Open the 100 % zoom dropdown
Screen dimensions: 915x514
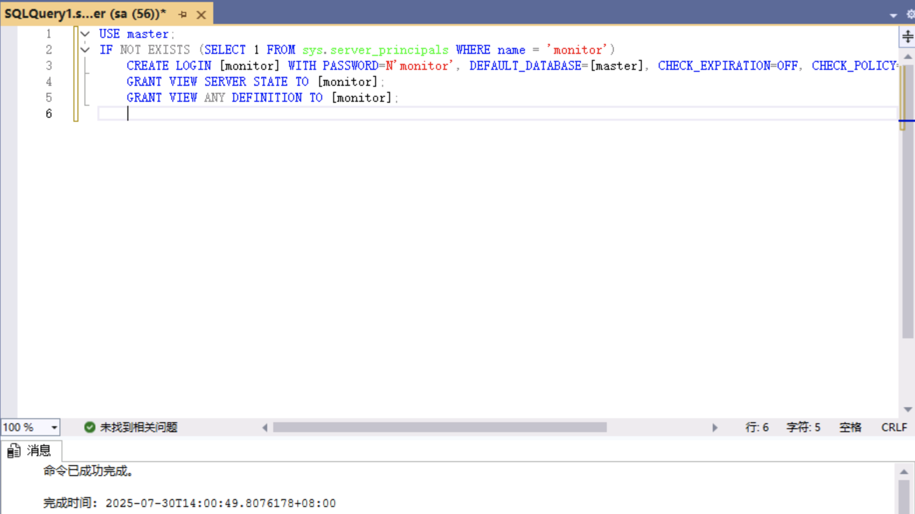coord(54,428)
